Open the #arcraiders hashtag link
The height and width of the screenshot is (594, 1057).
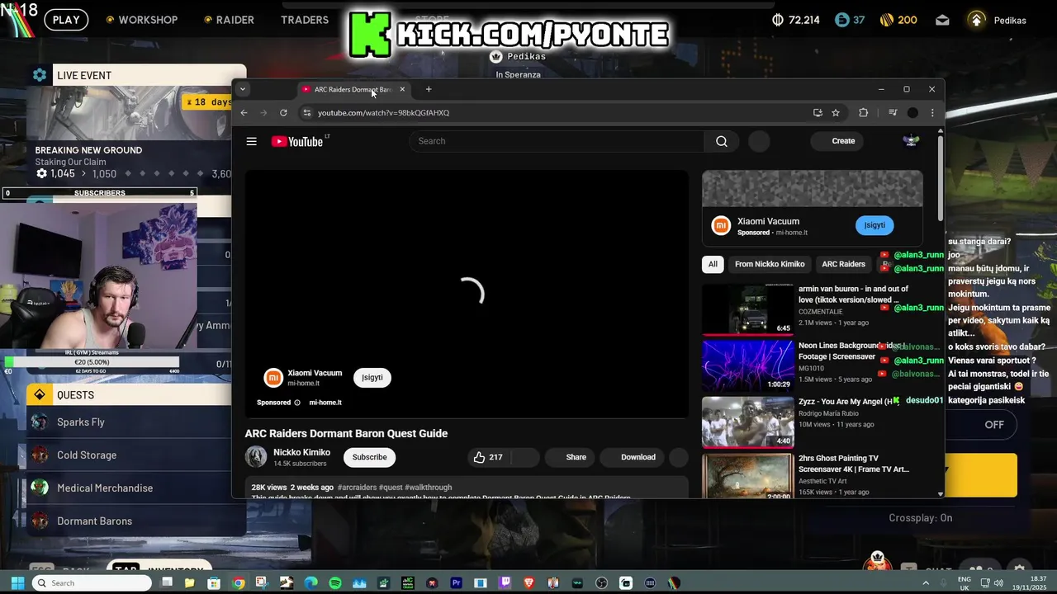[357, 488]
